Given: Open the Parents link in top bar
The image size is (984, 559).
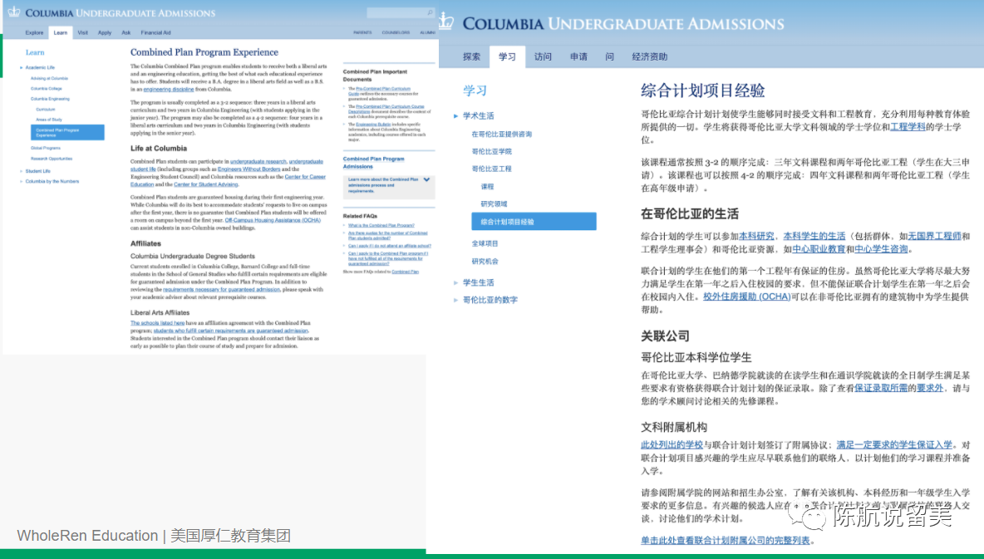Looking at the screenshot, I should [362, 32].
